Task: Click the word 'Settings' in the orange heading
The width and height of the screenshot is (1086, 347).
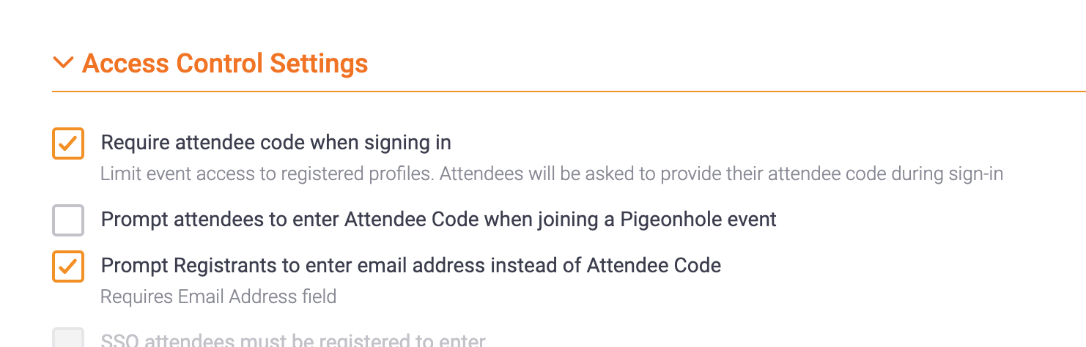Action: (x=319, y=64)
